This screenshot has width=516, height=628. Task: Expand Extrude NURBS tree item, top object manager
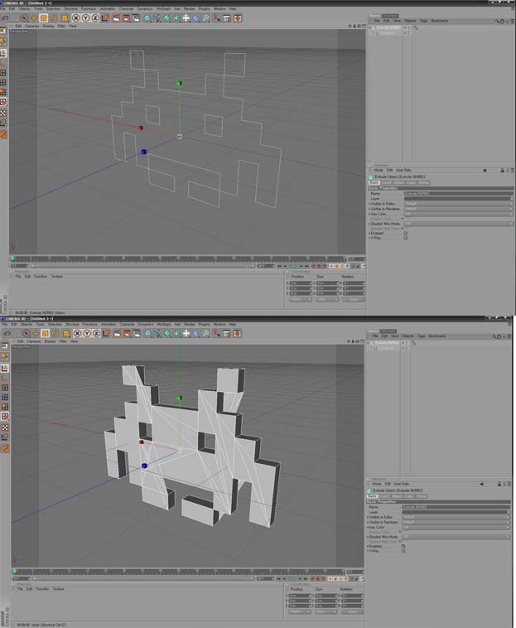coord(370,27)
